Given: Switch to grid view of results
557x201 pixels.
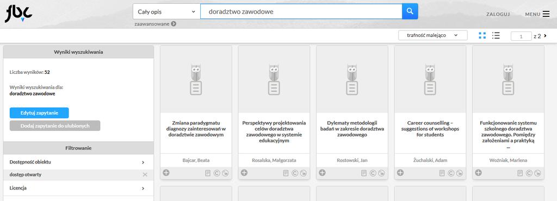Looking at the screenshot, I should tap(482, 35).
